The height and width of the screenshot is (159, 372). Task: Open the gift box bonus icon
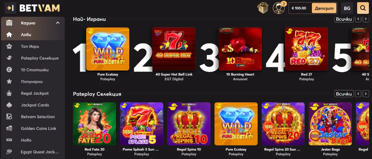click(263, 8)
